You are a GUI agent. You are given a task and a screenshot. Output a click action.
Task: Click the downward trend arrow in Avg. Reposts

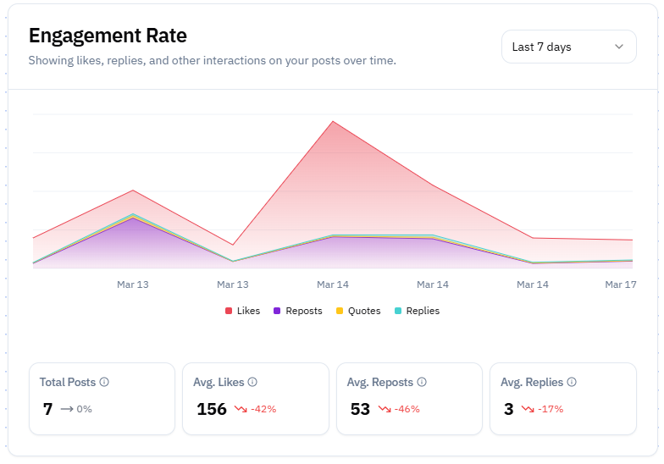385,409
